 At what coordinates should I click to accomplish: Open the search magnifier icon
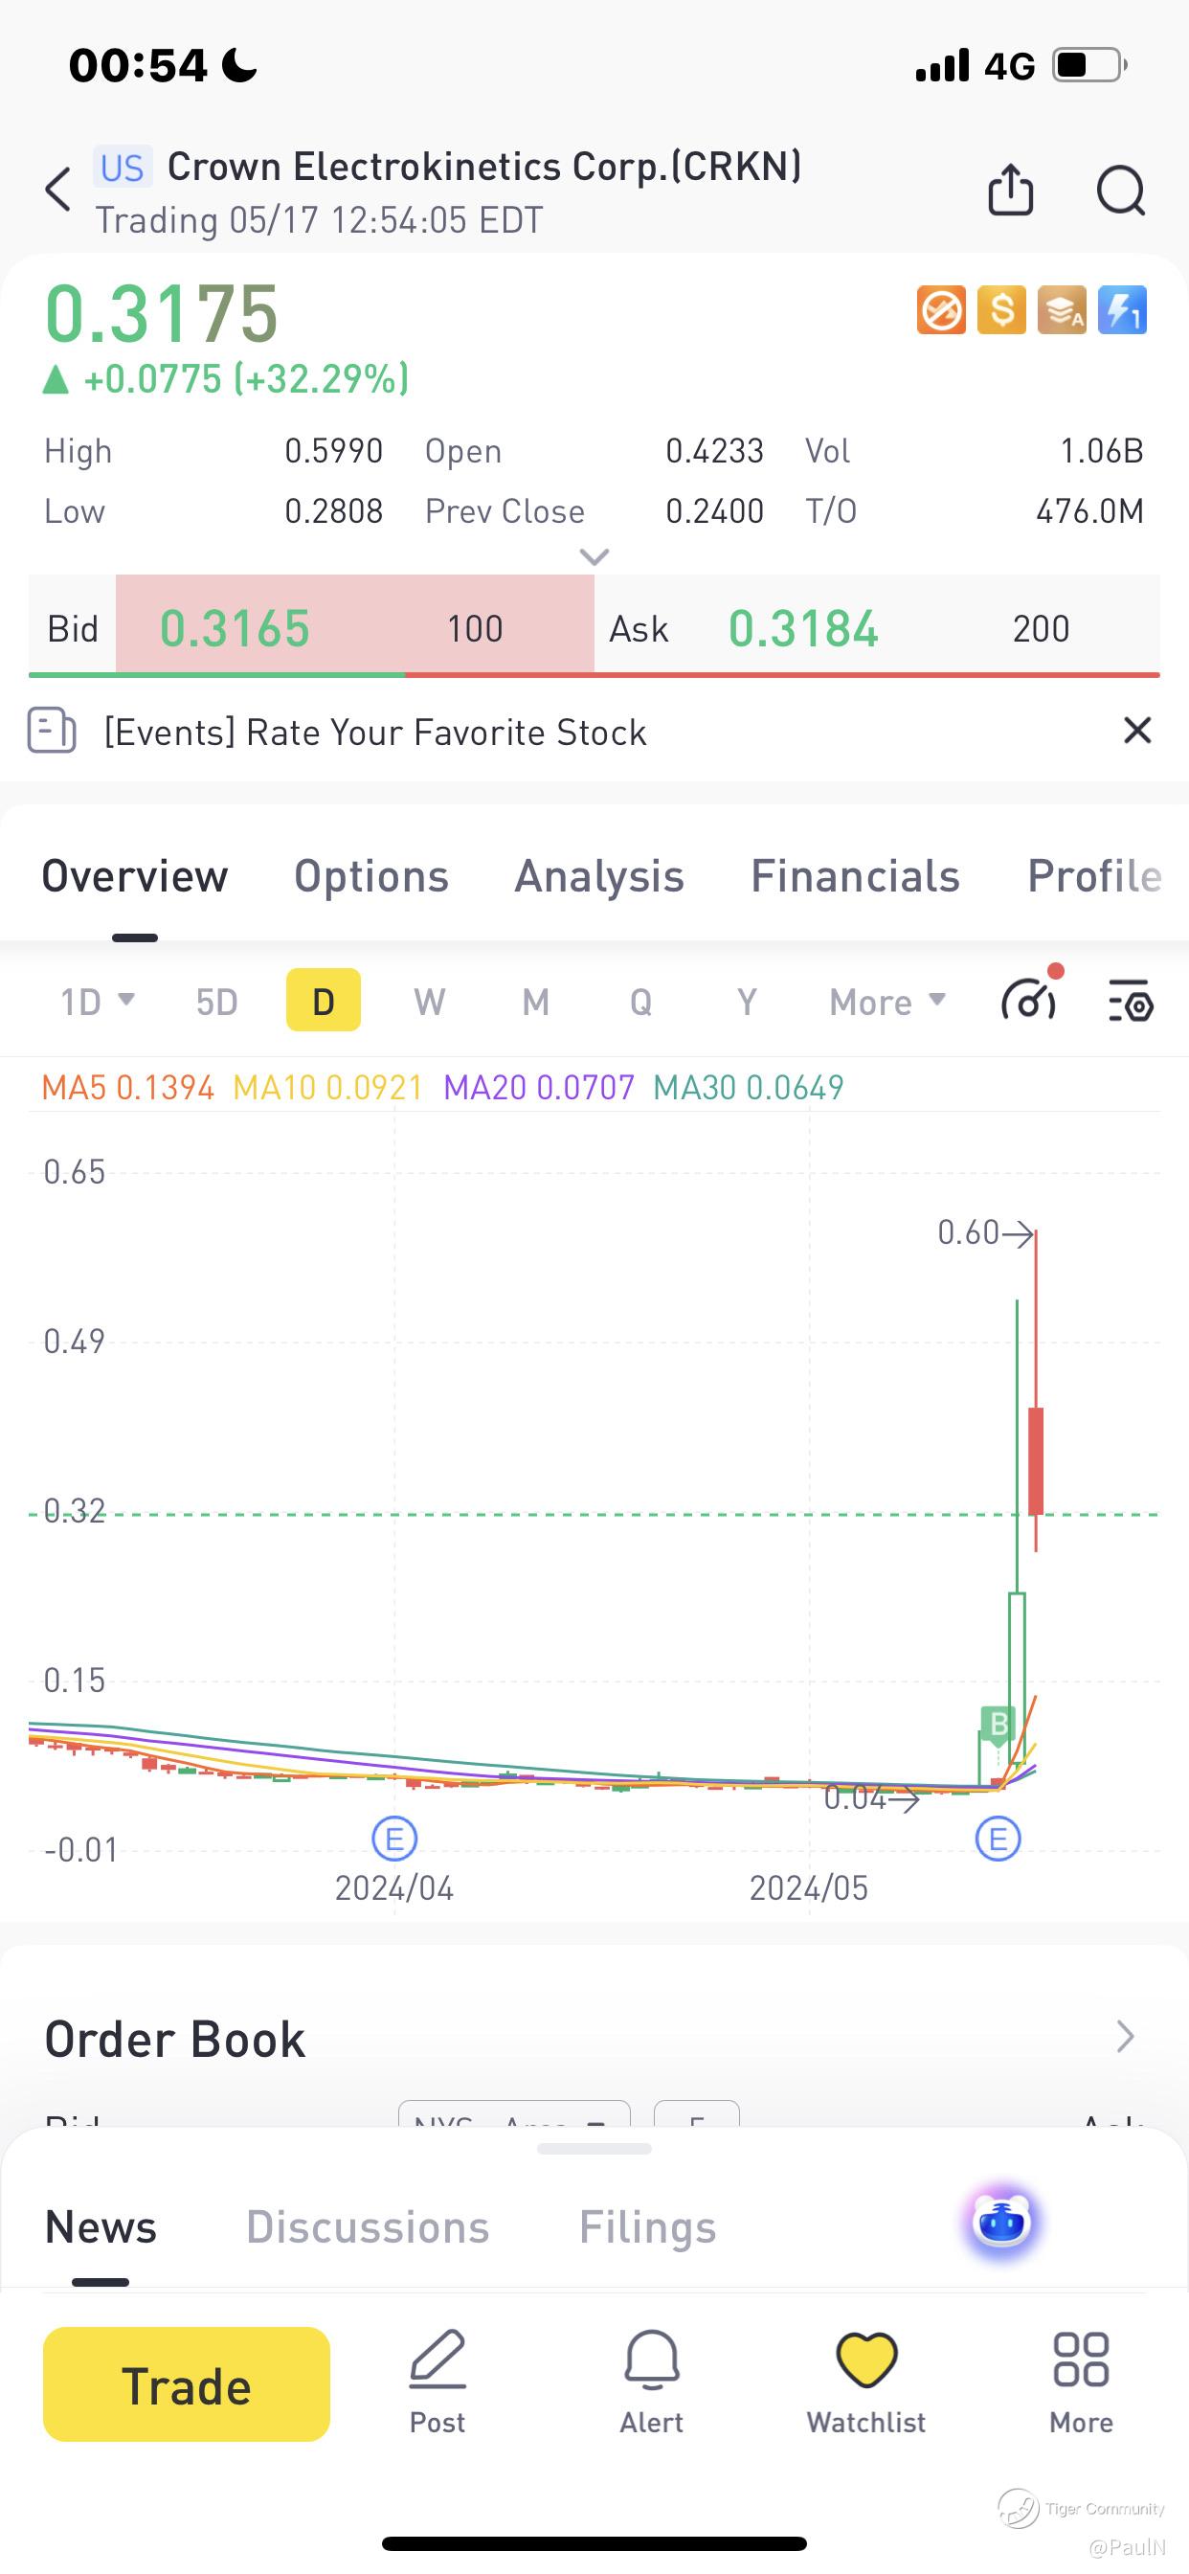click(1120, 190)
